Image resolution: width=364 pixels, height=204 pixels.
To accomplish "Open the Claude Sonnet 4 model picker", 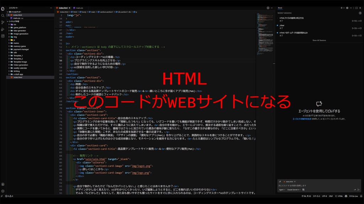I will click(x=296, y=190).
